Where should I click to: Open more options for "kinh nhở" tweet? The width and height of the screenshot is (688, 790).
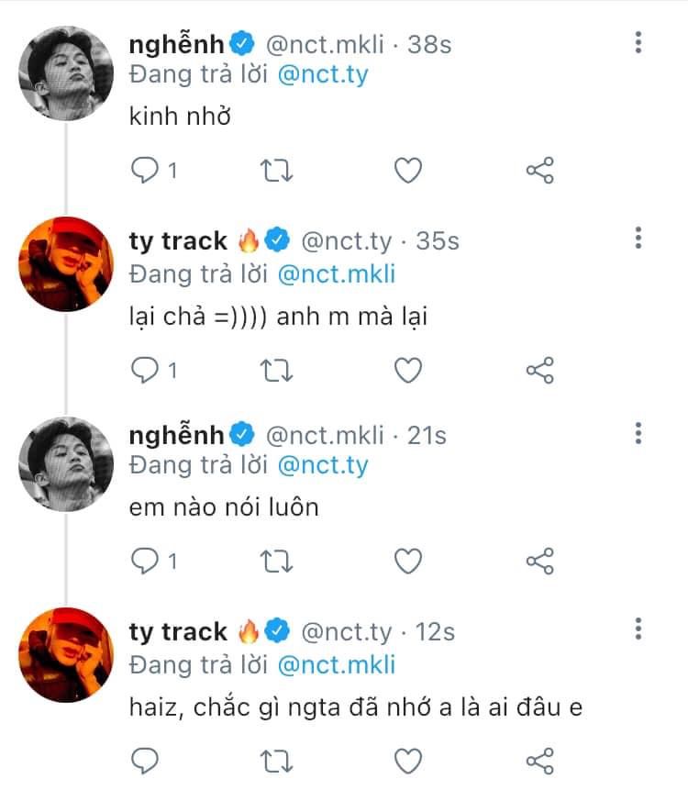pos(638,41)
